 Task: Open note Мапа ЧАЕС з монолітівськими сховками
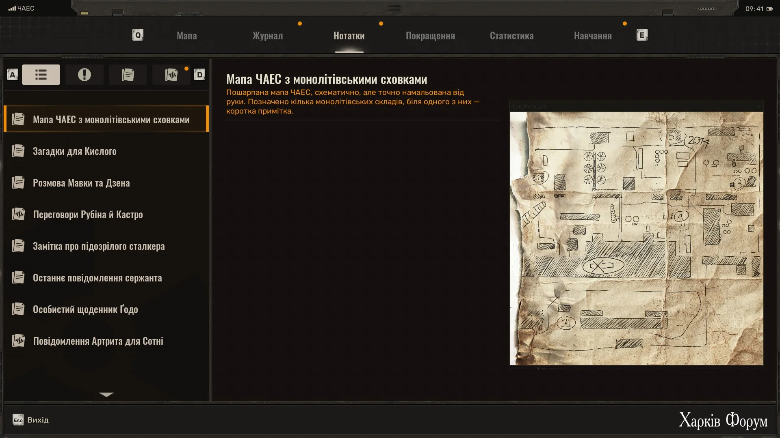click(106, 119)
